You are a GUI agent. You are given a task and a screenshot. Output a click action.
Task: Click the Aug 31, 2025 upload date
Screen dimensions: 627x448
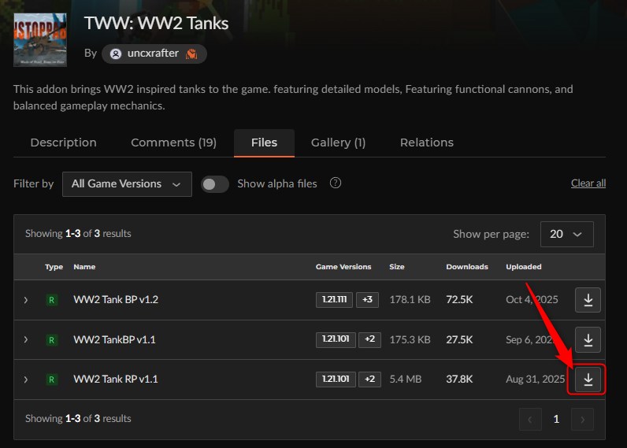point(535,380)
